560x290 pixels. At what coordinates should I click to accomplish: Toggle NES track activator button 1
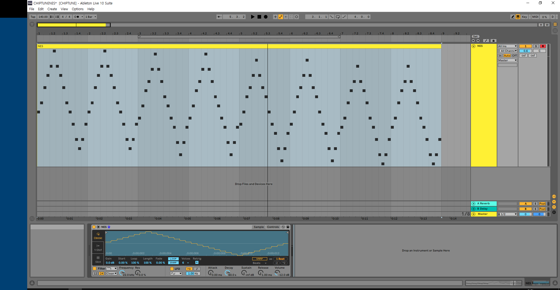(x=525, y=46)
